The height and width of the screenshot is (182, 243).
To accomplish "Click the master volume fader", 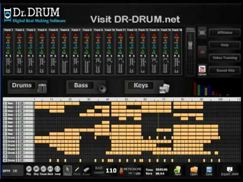I will click(x=190, y=45).
